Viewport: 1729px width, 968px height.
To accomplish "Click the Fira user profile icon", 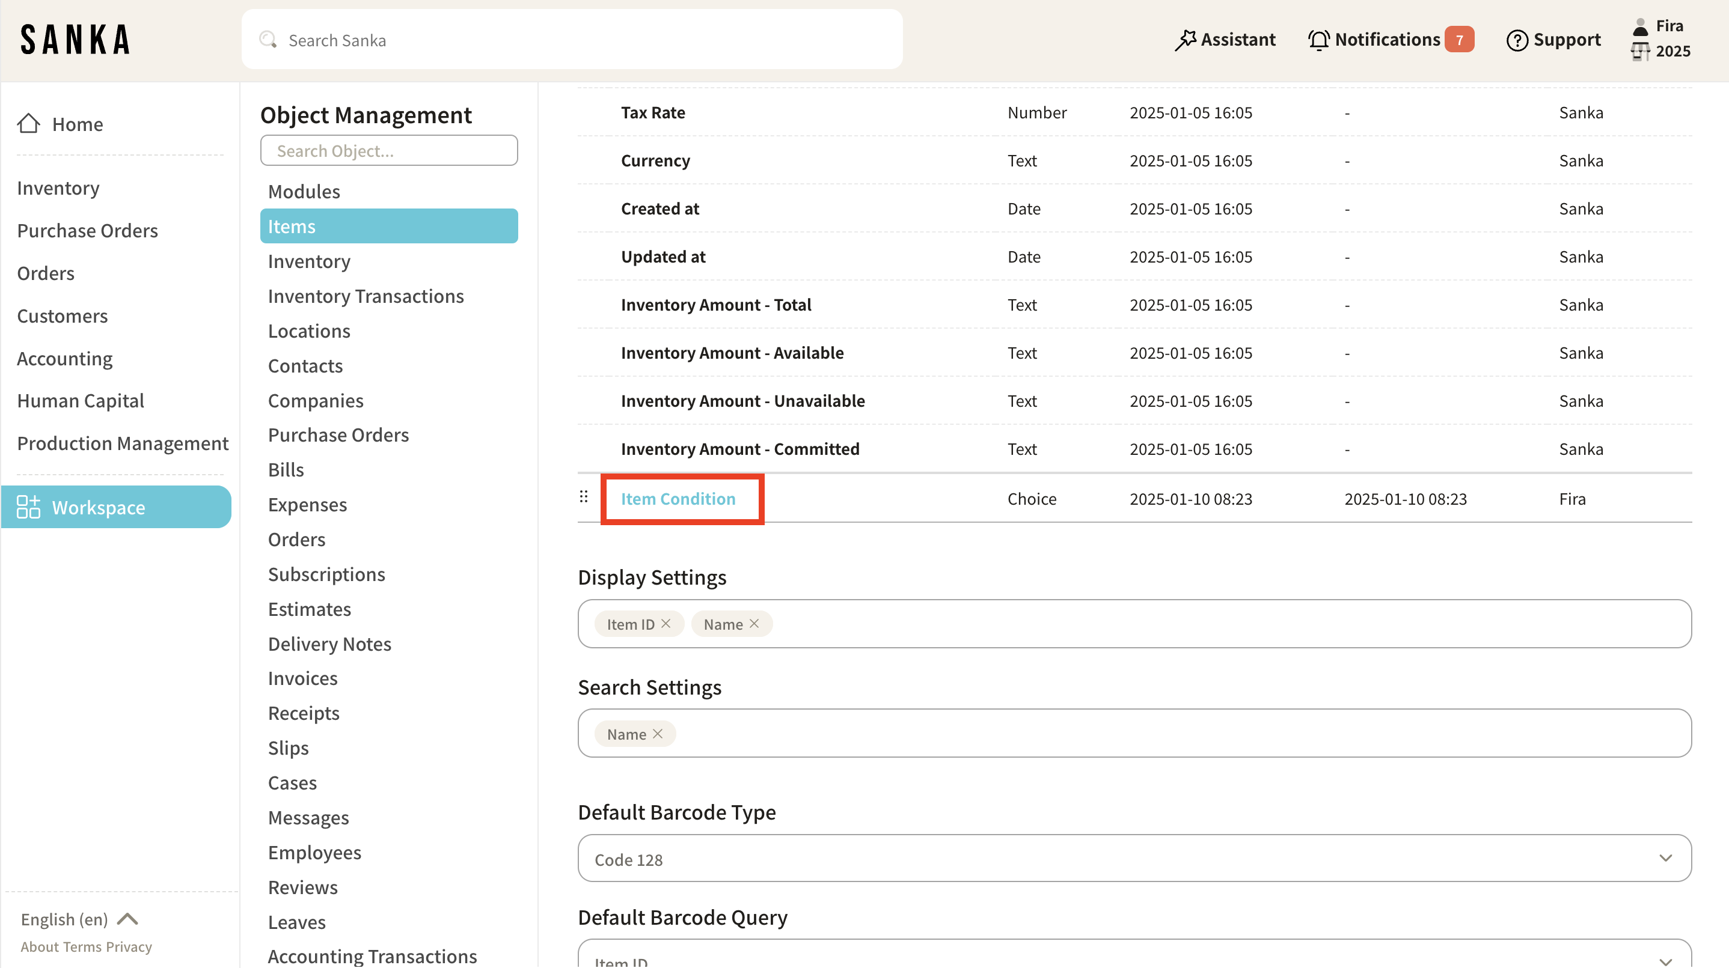I will (x=1640, y=27).
